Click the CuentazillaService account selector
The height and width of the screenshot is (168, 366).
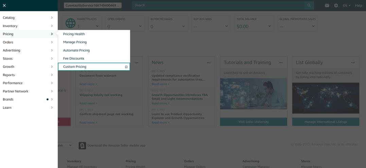[x=93, y=5]
